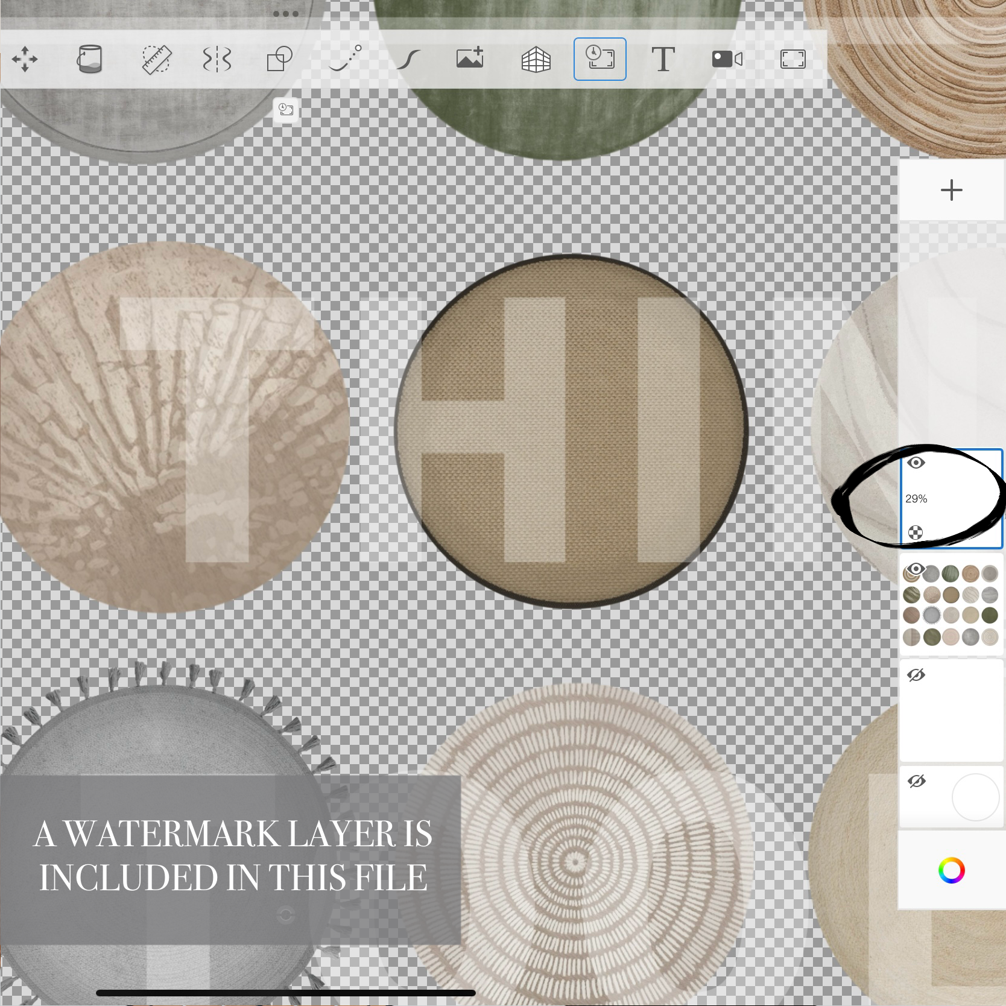
Task: Open the three-dot toolbar menu
Action: (286, 14)
